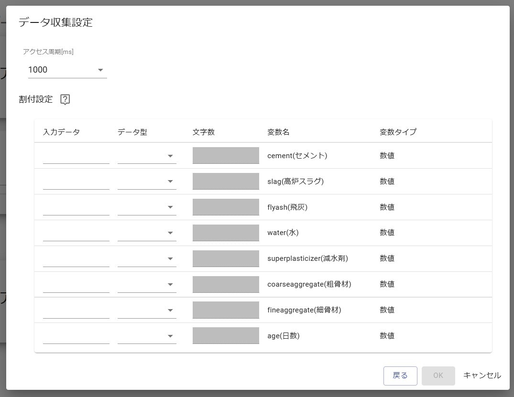Screen dimensions: 514x397
Task: Click the キャンセル button
Action: coord(481,376)
